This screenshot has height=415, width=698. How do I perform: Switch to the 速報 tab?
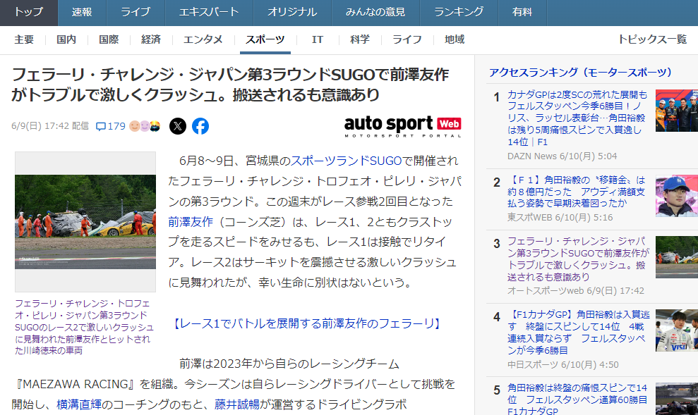click(x=82, y=13)
